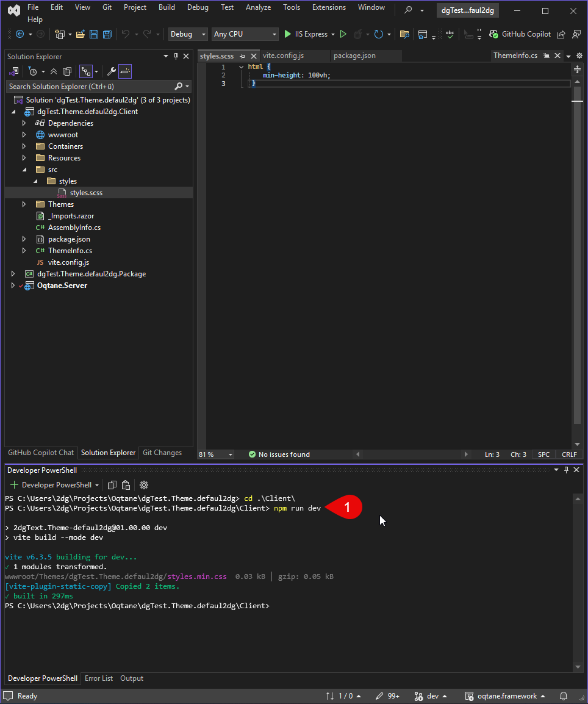Close the styles.scss editor tab
This screenshot has height=704, width=588.
pos(254,56)
